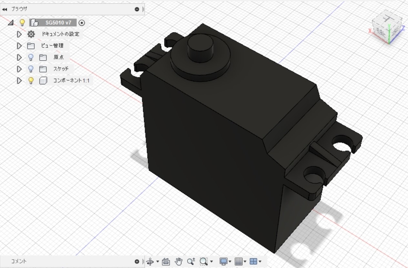Click the activate radio next to SG5010 v7

[x=82, y=23]
